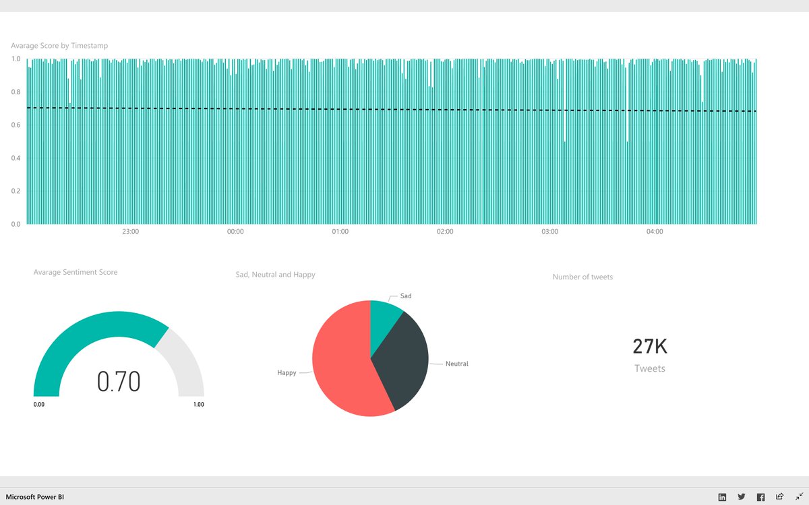The image size is (809, 505).
Task: Click the 0.4 y-axis label
Action: [16, 158]
